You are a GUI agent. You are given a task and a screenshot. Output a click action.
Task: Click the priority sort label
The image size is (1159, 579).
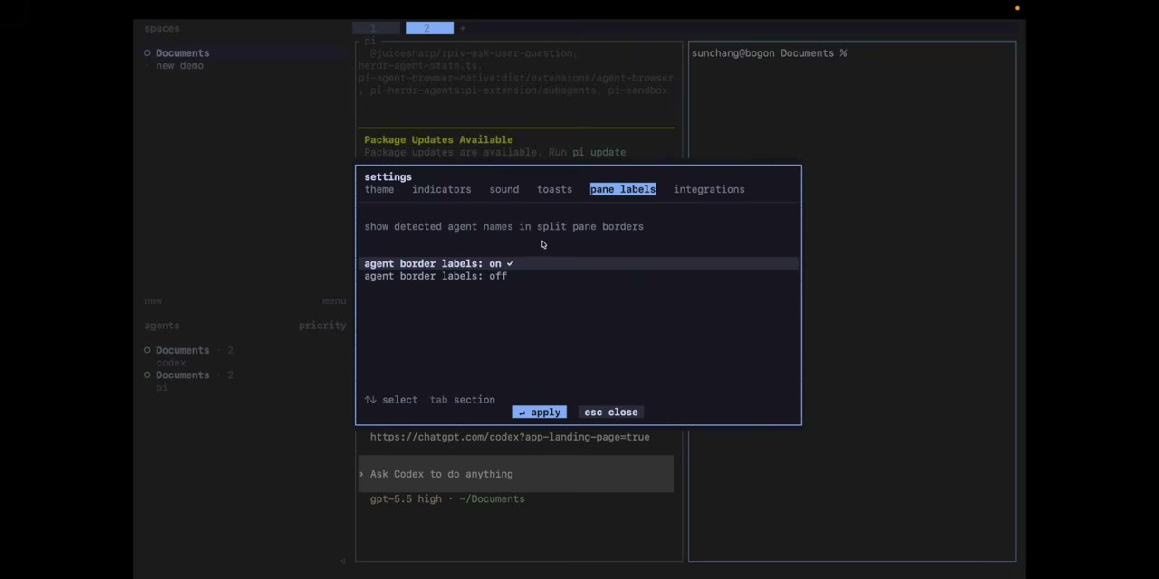(322, 326)
